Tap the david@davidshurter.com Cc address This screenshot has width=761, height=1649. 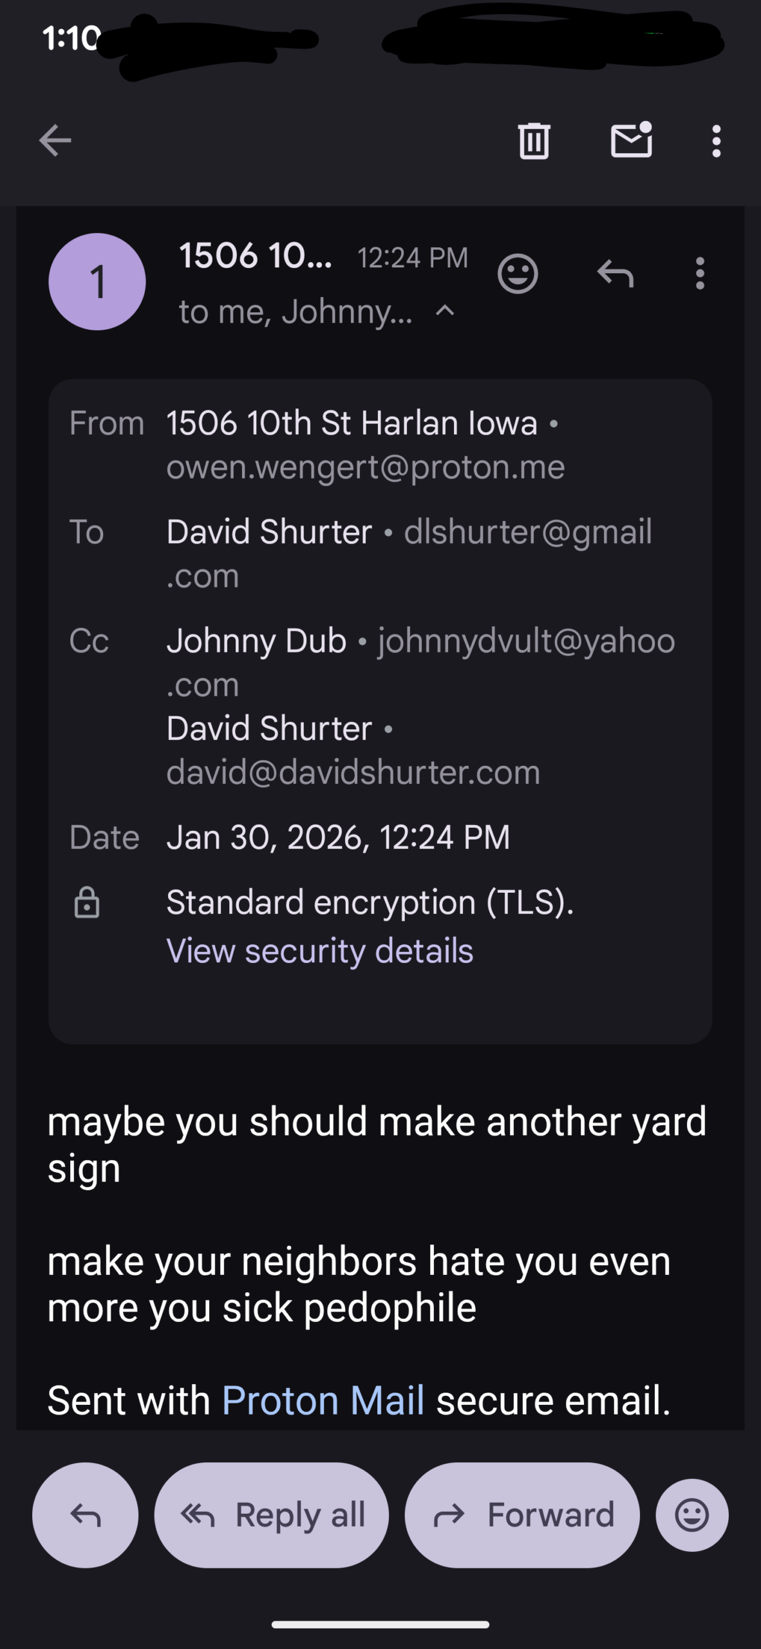[x=353, y=772]
